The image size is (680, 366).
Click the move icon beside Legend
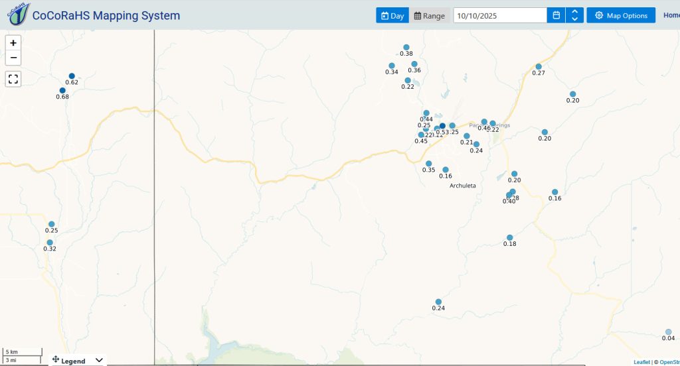point(56,359)
